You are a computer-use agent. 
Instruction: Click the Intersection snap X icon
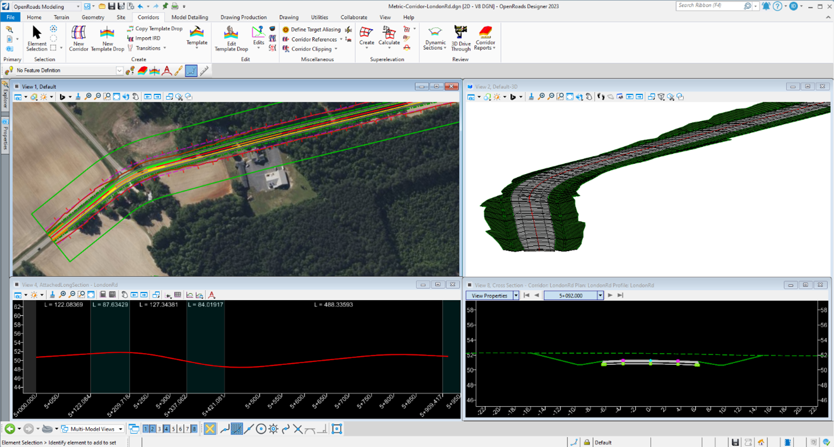pyautogui.click(x=298, y=429)
